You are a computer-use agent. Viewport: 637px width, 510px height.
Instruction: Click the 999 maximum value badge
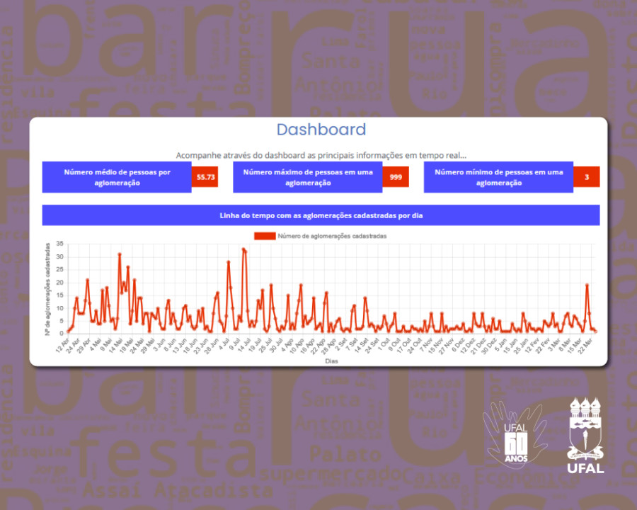click(395, 177)
